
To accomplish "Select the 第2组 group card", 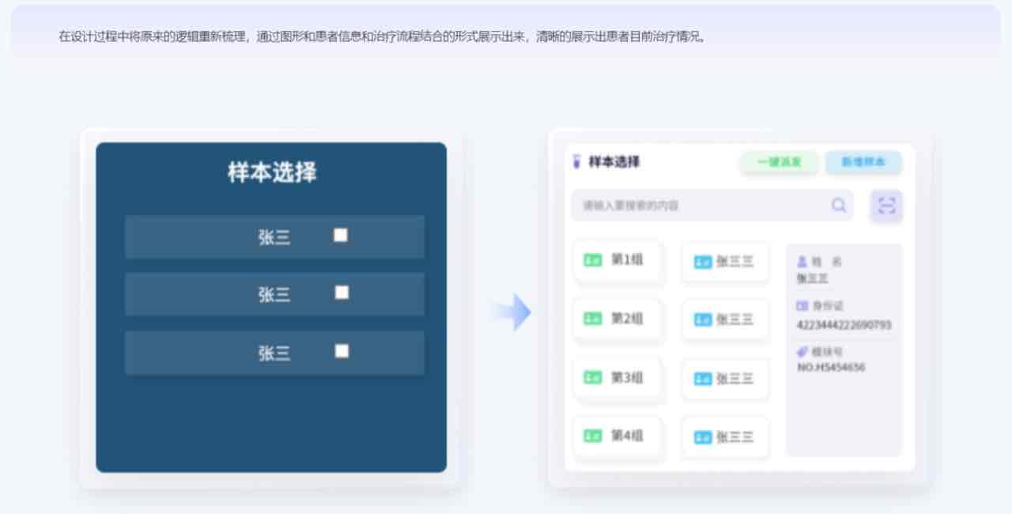I will 617,319.
